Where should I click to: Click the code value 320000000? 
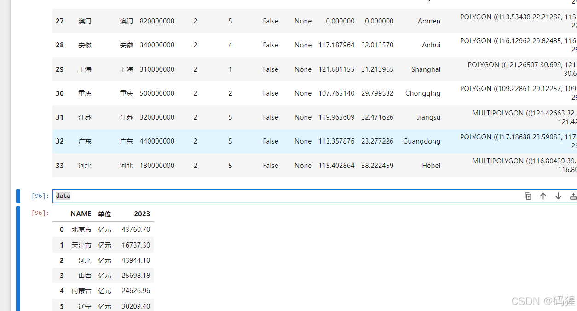click(x=157, y=117)
